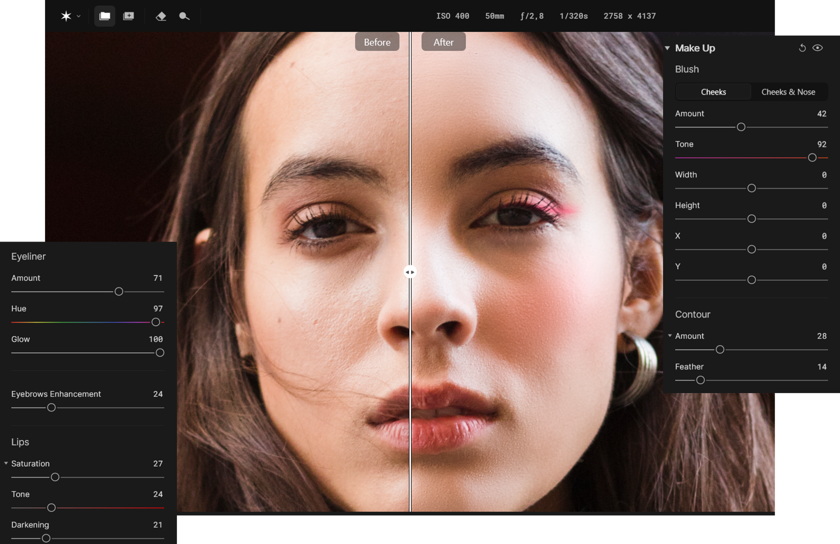This screenshot has width=840, height=544.
Task: Open the presets dropdown next to star icon
Action: [78, 16]
